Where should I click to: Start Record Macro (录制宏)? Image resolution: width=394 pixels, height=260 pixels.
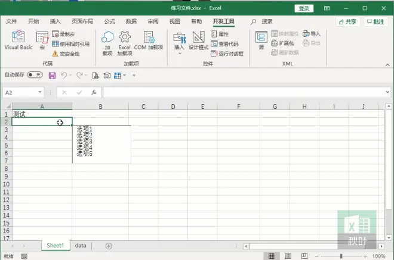pyautogui.click(x=63, y=34)
